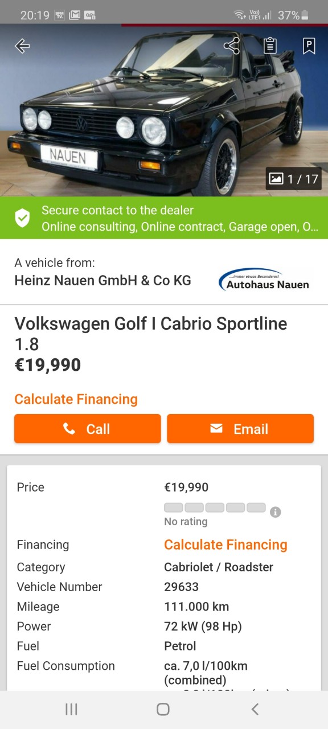Select the Volkswagen Golf I Cabrio title

point(151,334)
